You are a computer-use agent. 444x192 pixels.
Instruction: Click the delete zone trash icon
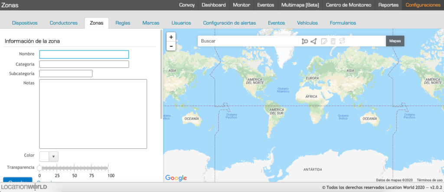point(333,41)
